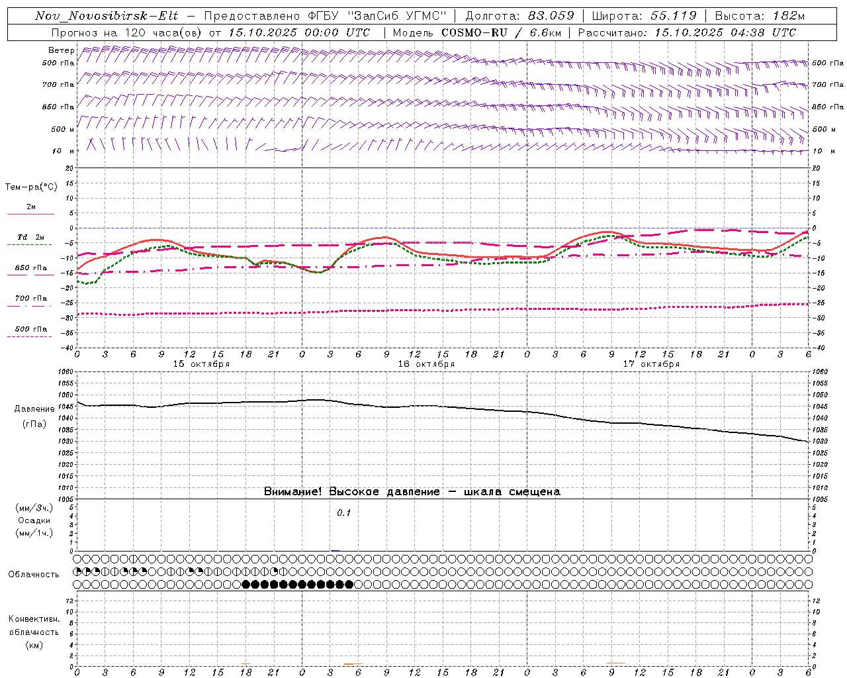
Task: Click the (мм/1ч.) precipitation unit label
Action: tap(34, 533)
